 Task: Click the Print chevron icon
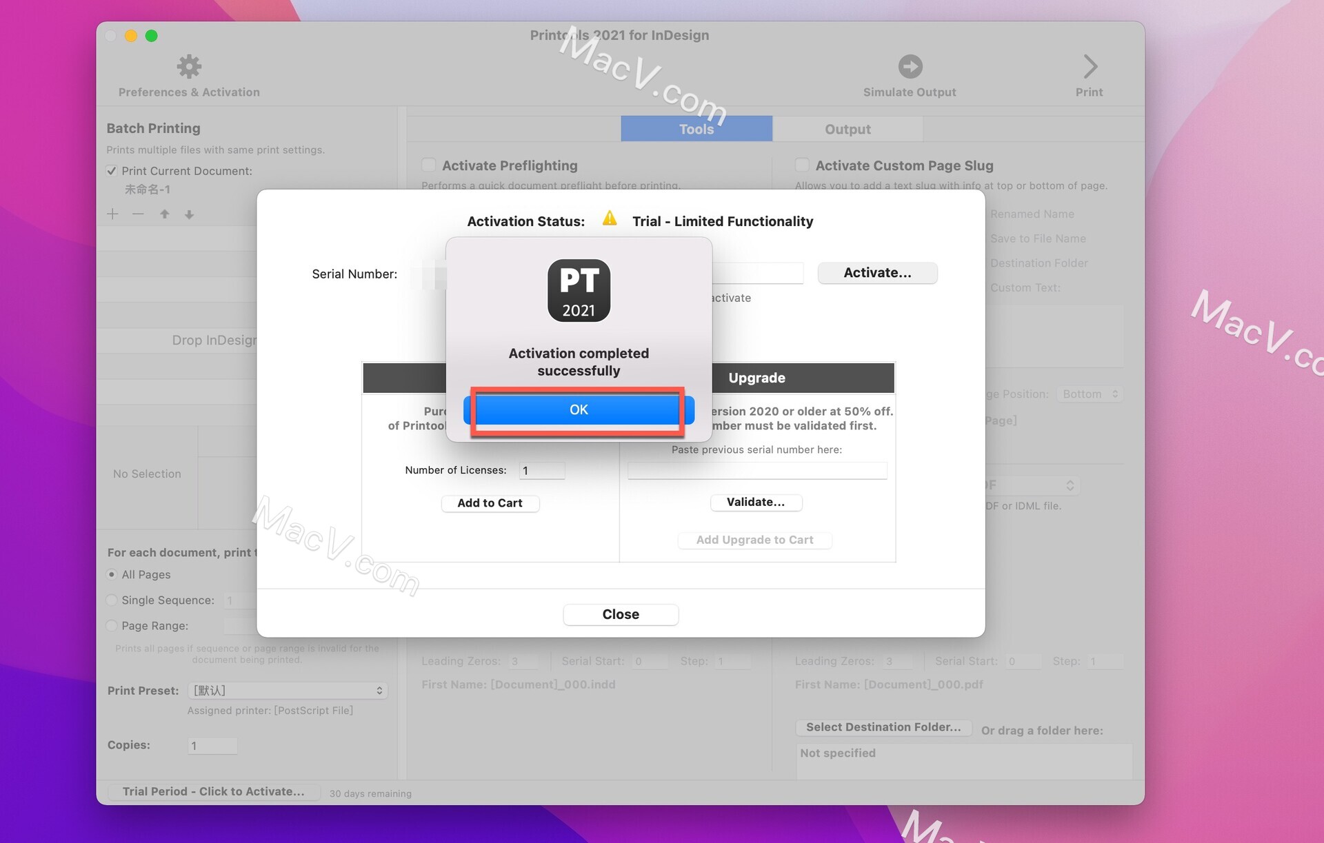[x=1090, y=67]
